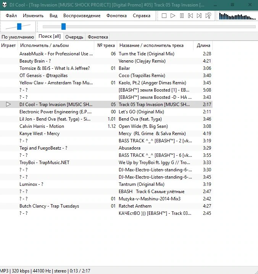Select the Поиск [all] playlist tab

point(50,36)
